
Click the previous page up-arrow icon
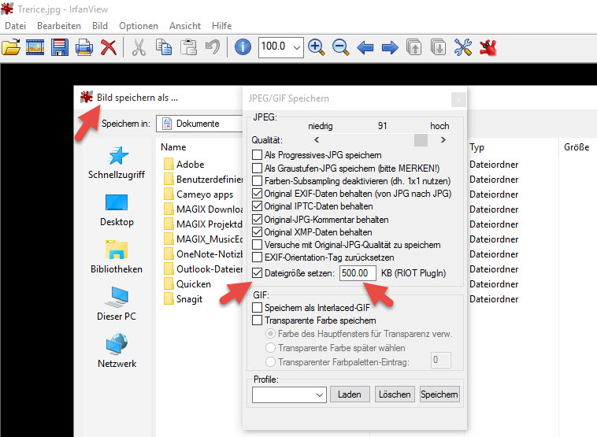413,47
